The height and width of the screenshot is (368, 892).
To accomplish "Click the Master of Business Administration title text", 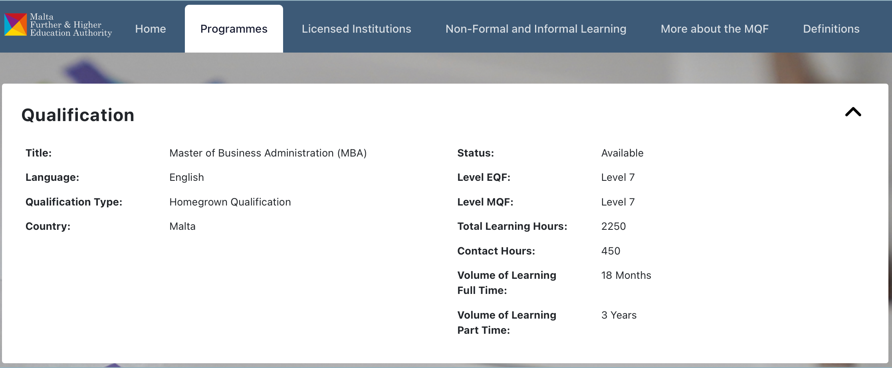I will (x=268, y=153).
